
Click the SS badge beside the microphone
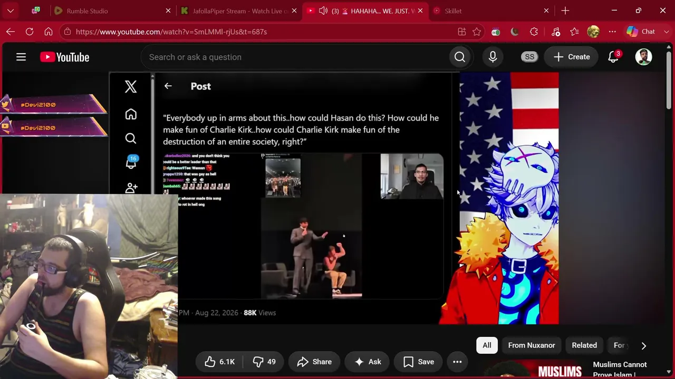(529, 57)
